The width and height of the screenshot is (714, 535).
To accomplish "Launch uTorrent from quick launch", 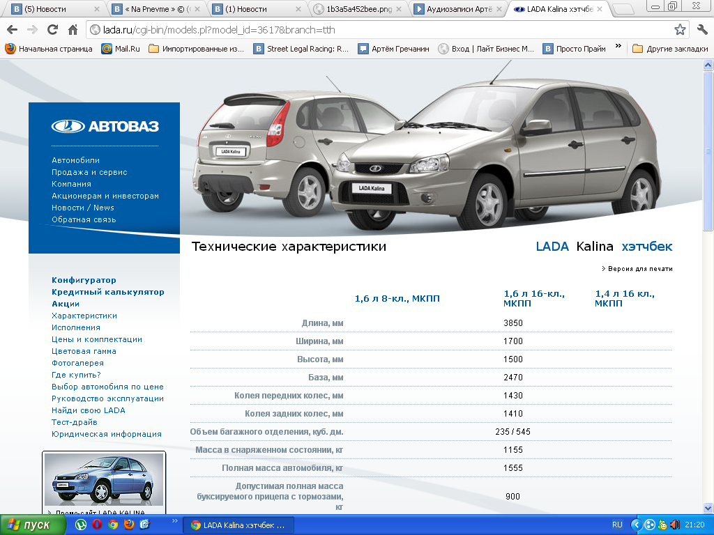I will click(x=81, y=525).
